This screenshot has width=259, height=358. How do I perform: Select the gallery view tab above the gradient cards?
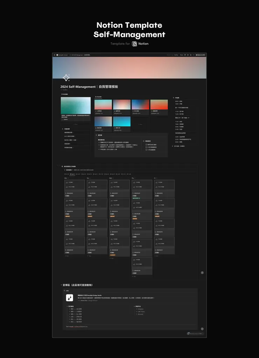point(98,97)
